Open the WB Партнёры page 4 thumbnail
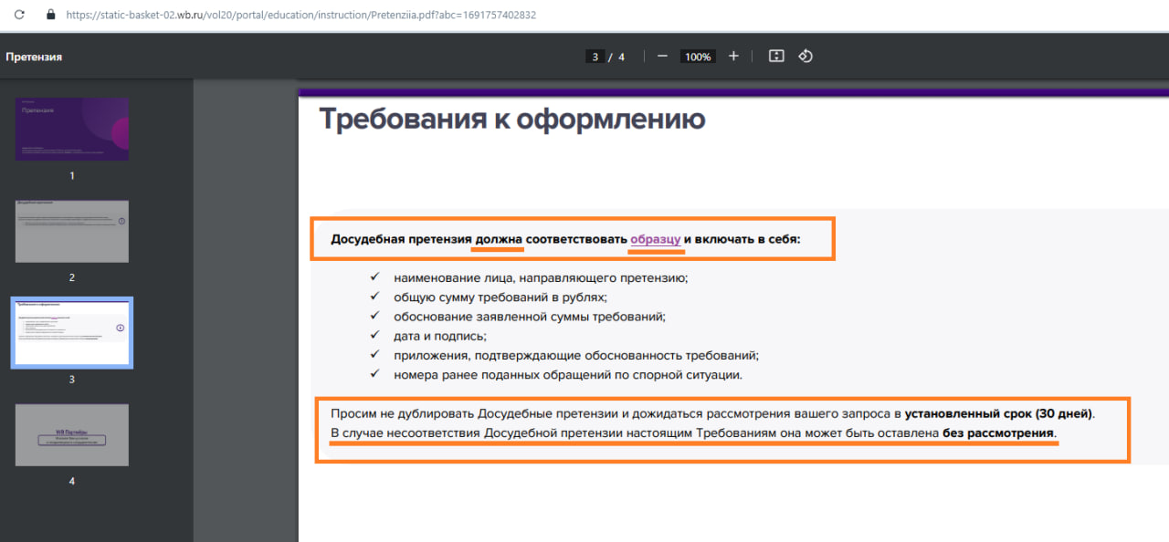 coord(71,434)
